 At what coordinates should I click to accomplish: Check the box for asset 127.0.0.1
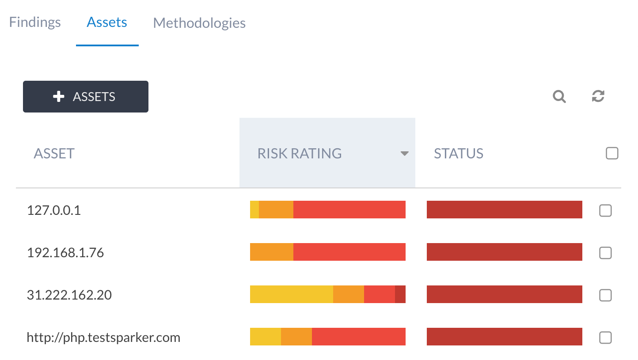coord(605,211)
